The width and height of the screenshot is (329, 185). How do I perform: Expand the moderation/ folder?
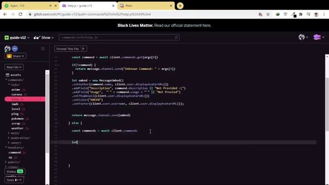tap(19, 138)
